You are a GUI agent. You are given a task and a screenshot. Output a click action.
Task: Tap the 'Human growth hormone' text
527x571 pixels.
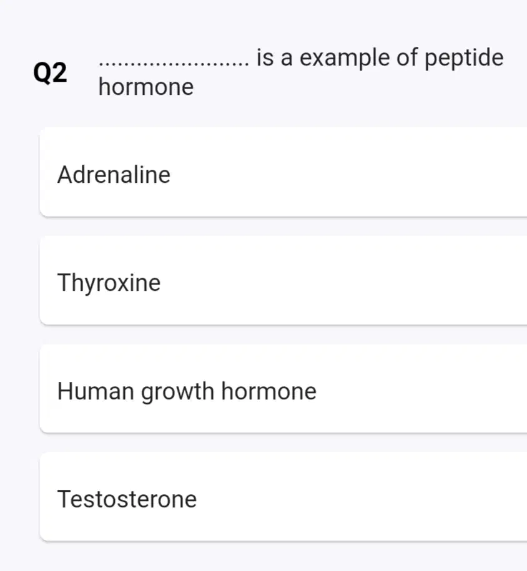187,391
